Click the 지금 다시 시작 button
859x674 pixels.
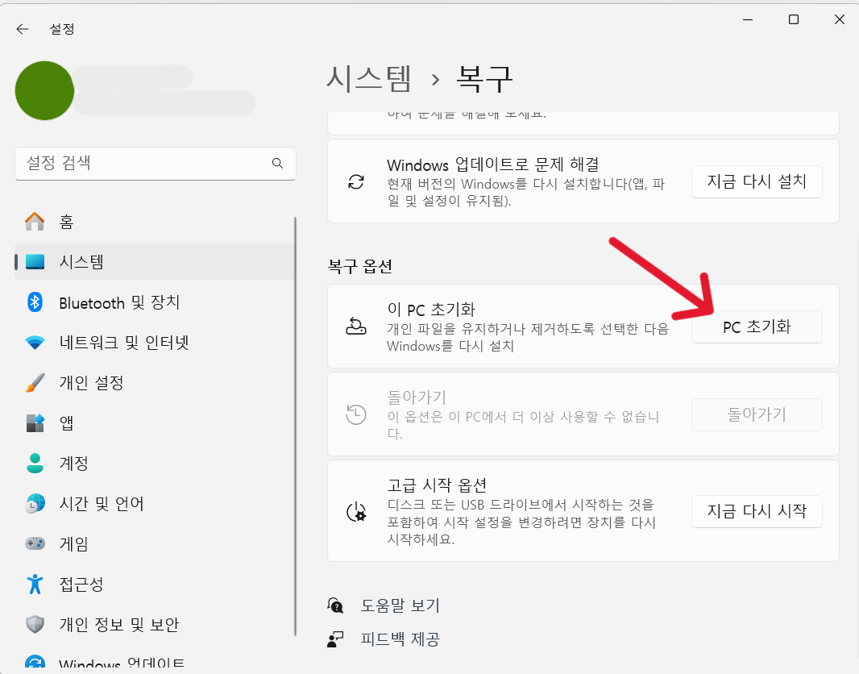click(757, 511)
